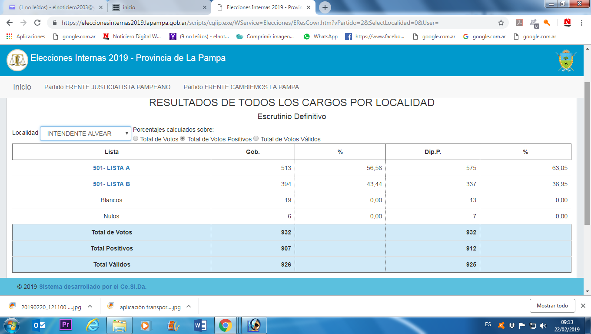This screenshot has width=591, height=334.
Task: Select Total de Votos Positivos radio button
Action: click(x=183, y=139)
